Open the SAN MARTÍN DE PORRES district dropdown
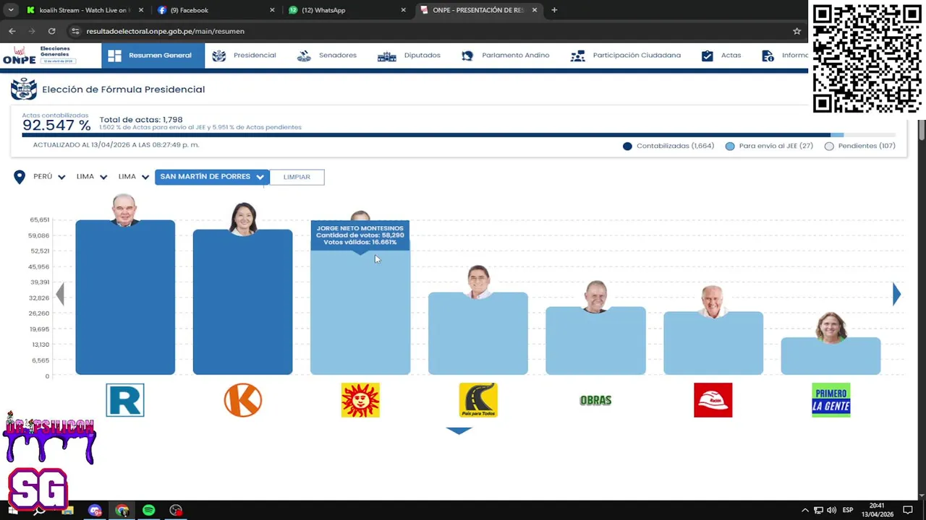The width and height of the screenshot is (926, 520). pos(212,177)
